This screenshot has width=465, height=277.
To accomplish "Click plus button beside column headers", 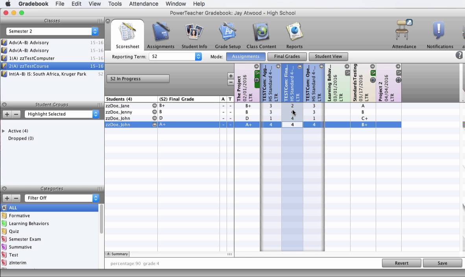I will (x=231, y=76).
